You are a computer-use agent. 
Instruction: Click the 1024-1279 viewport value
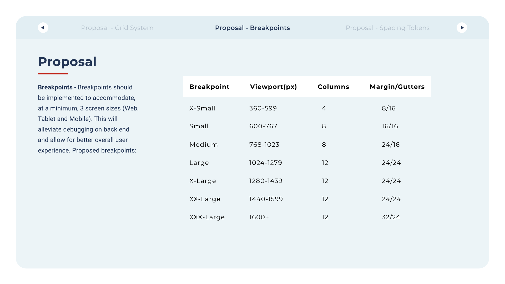tap(266, 163)
